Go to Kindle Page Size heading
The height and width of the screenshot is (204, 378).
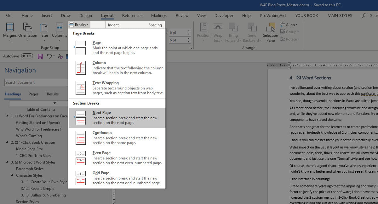(x=29, y=149)
